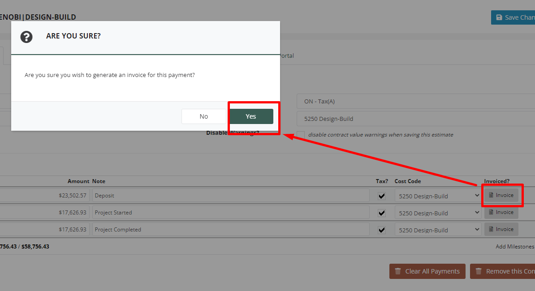Switch to the Portal tab
This screenshot has height=291, width=535.
click(287, 56)
